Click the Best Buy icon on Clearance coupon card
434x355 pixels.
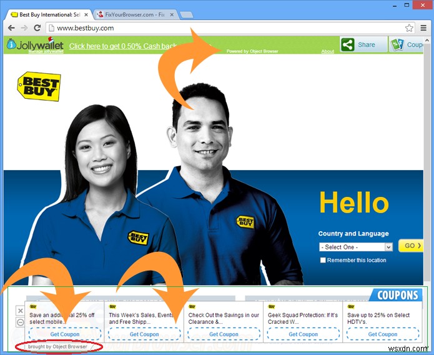(x=192, y=306)
